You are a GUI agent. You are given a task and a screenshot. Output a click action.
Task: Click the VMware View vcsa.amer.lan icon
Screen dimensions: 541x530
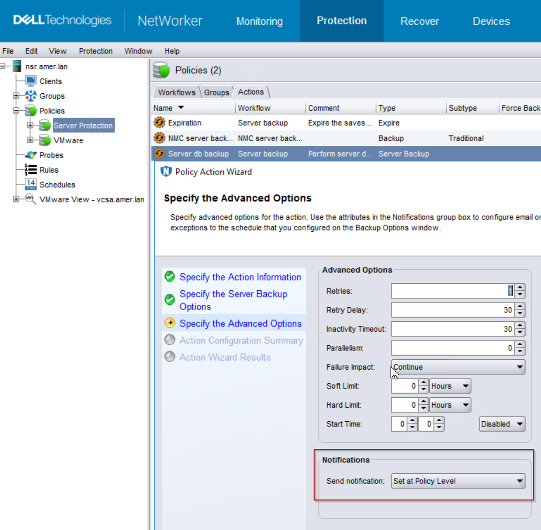[x=31, y=199]
